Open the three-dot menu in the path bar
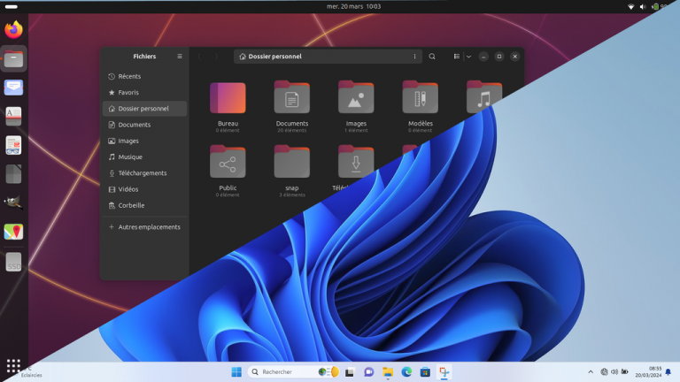The image size is (680, 382). pyautogui.click(x=414, y=57)
